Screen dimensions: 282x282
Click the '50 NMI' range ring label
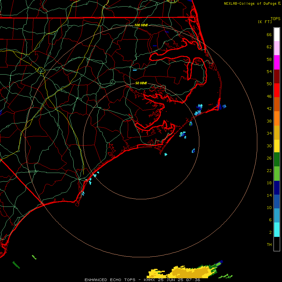click(x=141, y=83)
